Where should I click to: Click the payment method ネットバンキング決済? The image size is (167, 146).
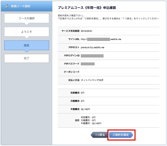point(92,80)
